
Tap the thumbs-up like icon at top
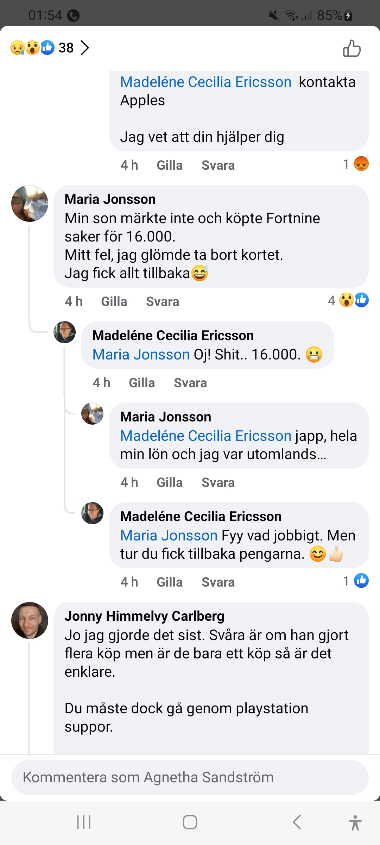coord(352,48)
